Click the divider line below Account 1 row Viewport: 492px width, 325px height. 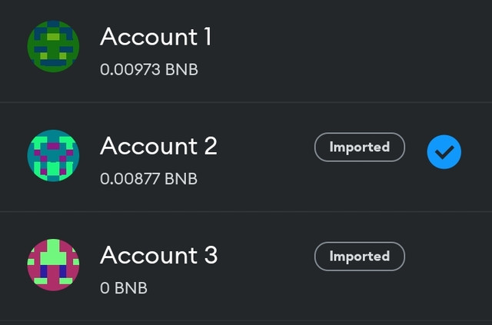click(246, 102)
